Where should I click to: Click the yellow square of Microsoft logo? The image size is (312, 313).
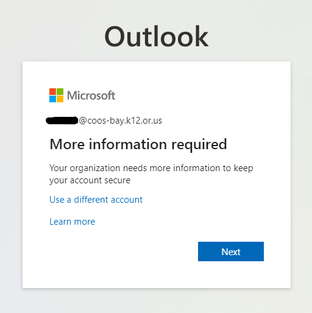click(x=60, y=99)
